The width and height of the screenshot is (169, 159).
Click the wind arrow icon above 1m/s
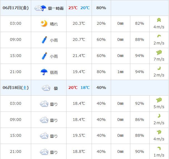pos(159,148)
